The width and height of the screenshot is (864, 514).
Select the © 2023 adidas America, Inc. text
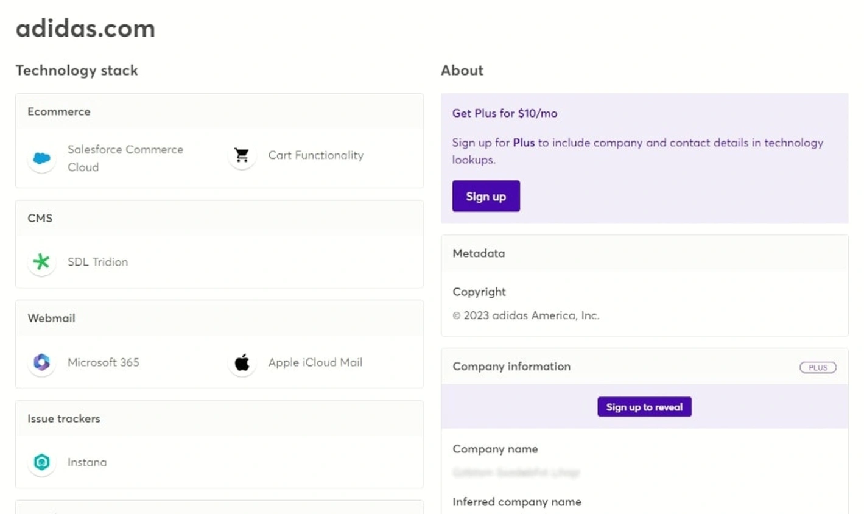click(x=526, y=315)
